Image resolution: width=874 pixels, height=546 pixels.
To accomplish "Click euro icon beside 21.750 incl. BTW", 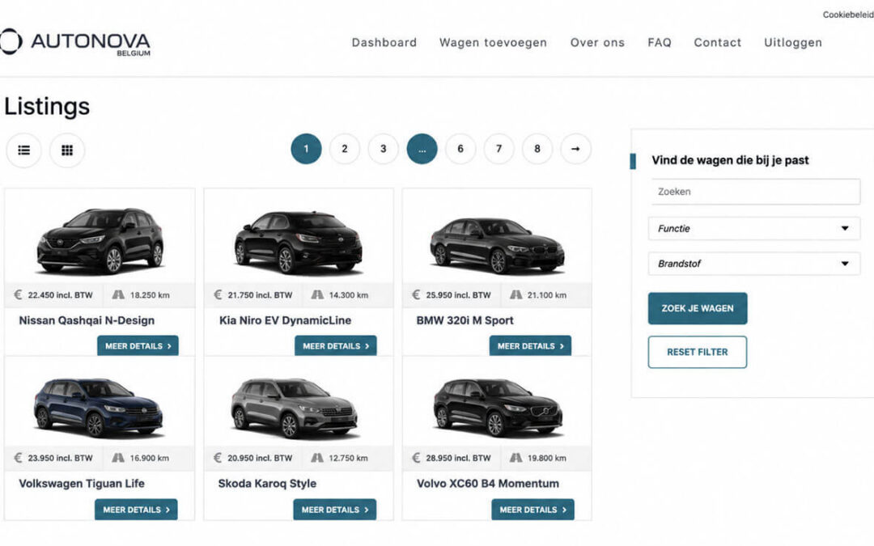I will 218,294.
